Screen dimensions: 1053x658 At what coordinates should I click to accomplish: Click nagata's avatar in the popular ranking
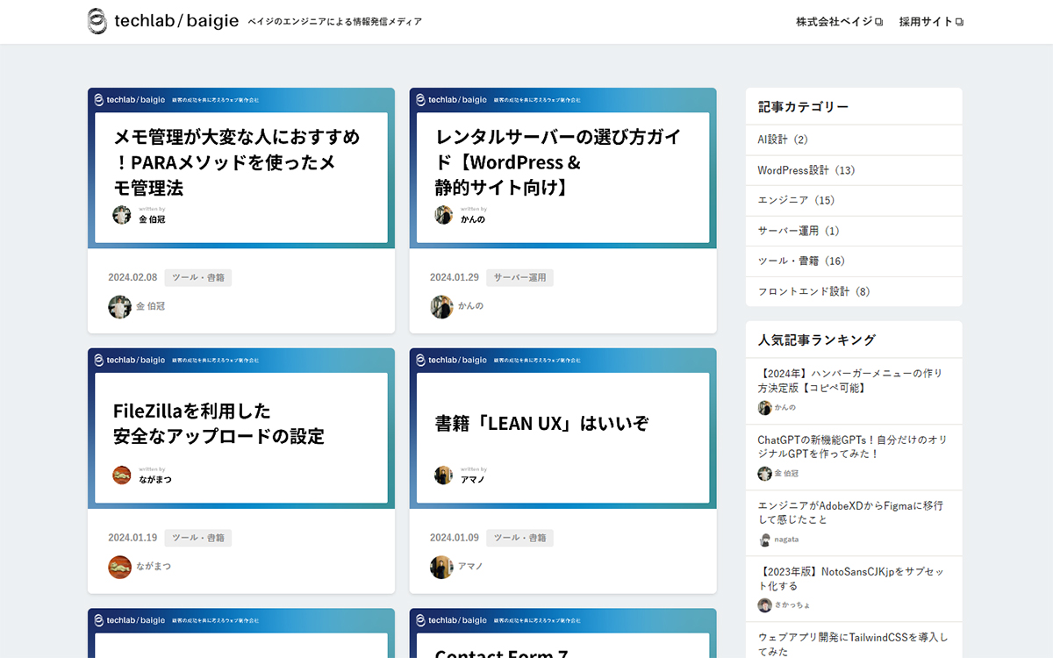point(764,540)
